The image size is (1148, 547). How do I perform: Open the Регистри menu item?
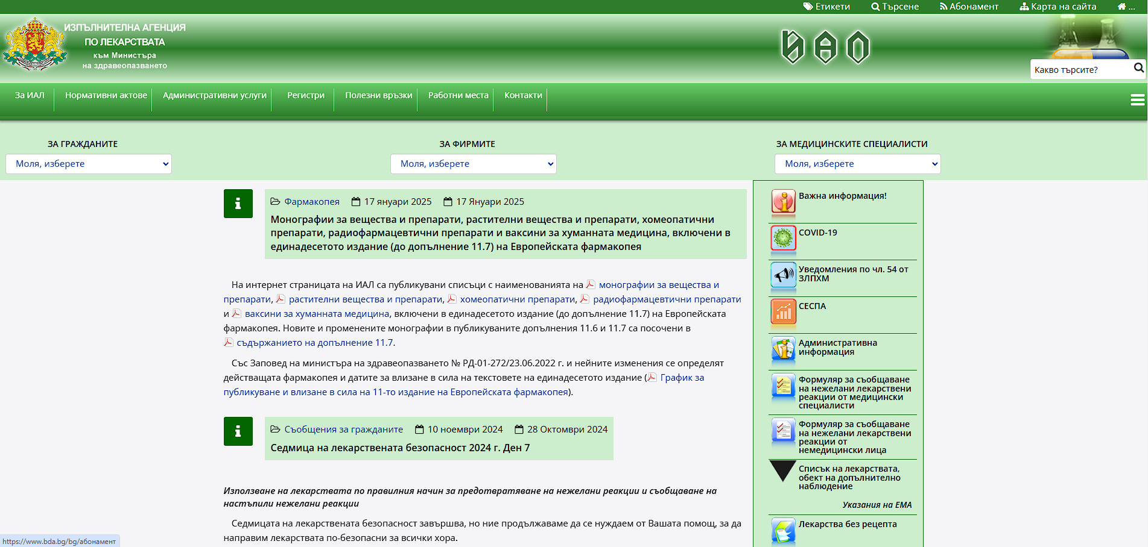(x=305, y=95)
